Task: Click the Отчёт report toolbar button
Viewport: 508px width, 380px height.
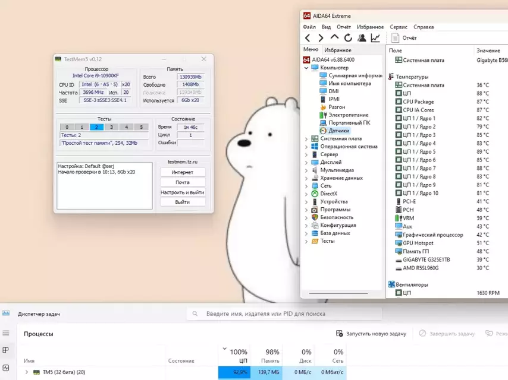Action: [x=404, y=38]
